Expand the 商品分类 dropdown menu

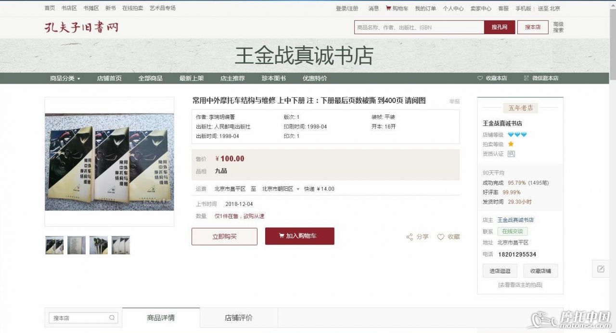65,78
